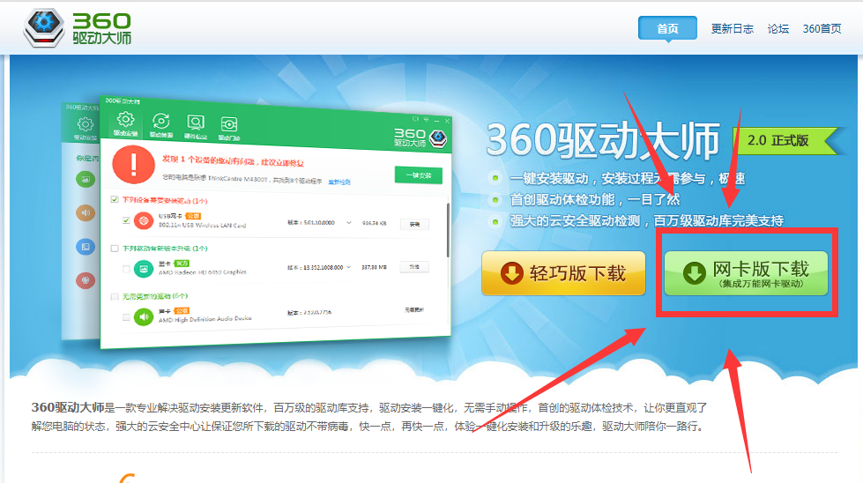Click the scrollbar in the preview driver list
This screenshot has height=483, width=863.
pyautogui.click(x=448, y=230)
